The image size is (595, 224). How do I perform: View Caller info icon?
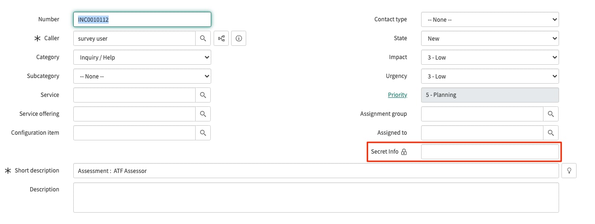[239, 38]
